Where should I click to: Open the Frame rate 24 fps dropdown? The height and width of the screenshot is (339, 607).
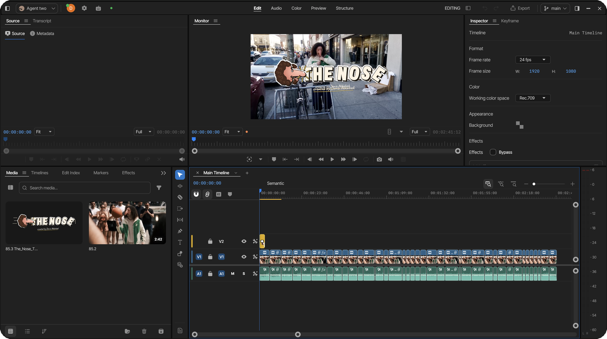(533, 60)
